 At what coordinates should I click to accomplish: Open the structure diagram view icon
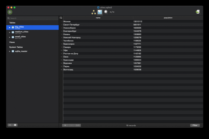coord(93,12)
